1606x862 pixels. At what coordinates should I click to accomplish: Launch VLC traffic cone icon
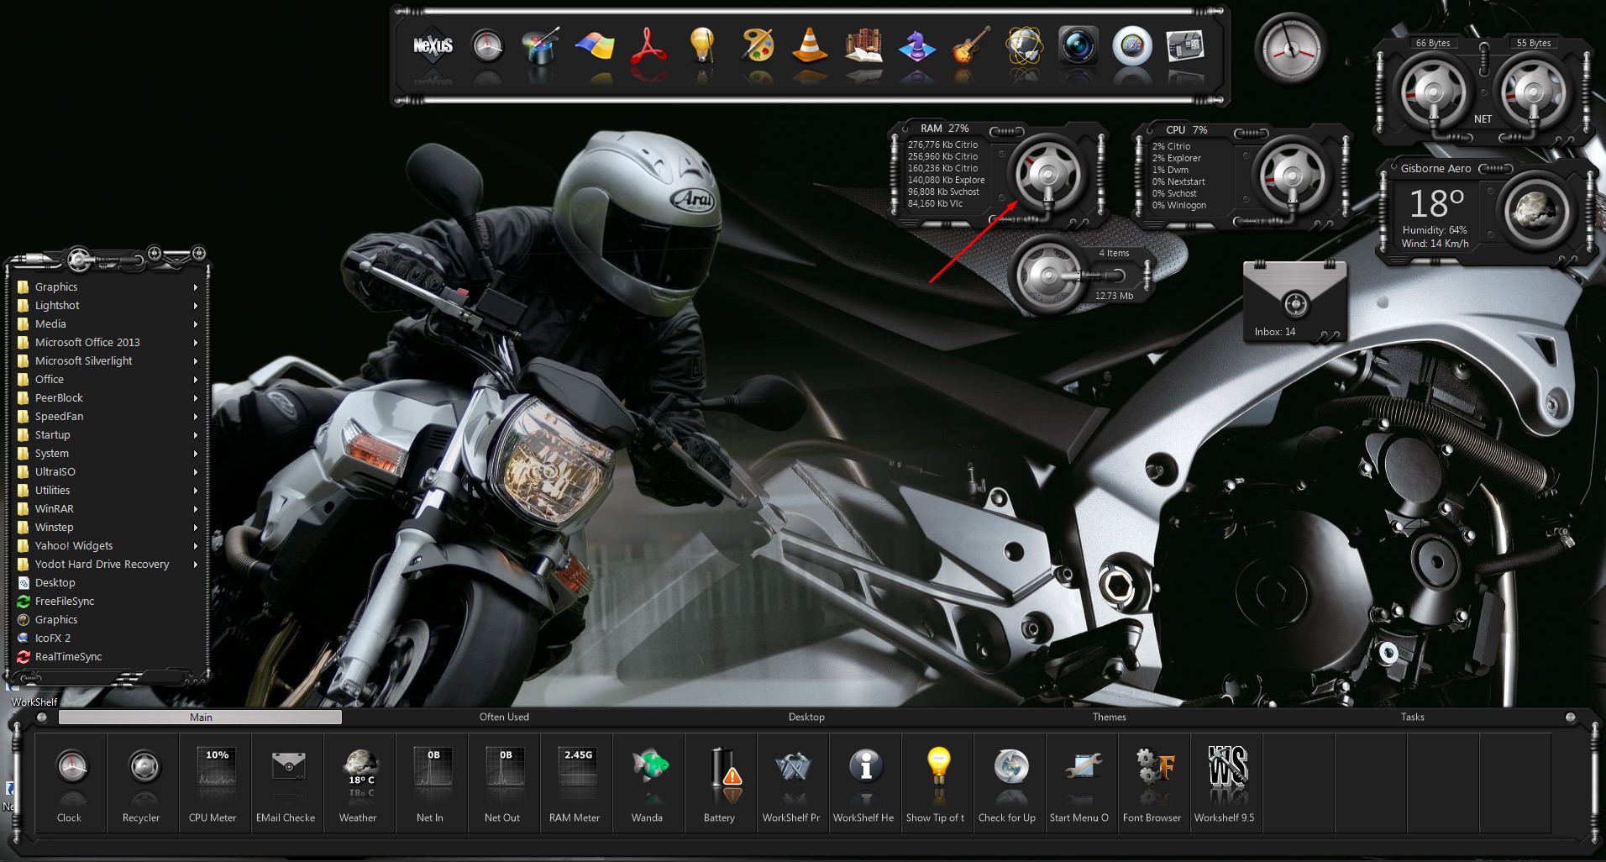click(810, 46)
